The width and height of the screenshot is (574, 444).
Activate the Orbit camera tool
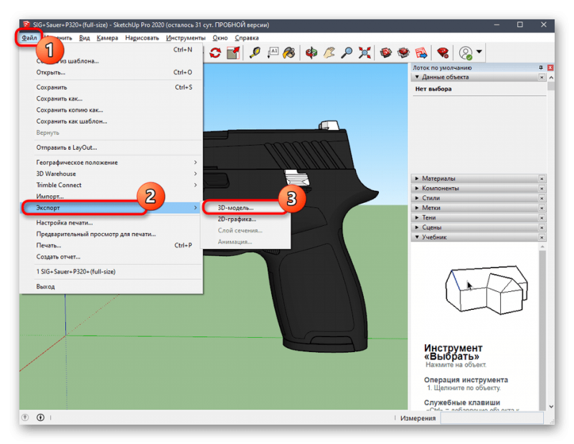tap(311, 53)
